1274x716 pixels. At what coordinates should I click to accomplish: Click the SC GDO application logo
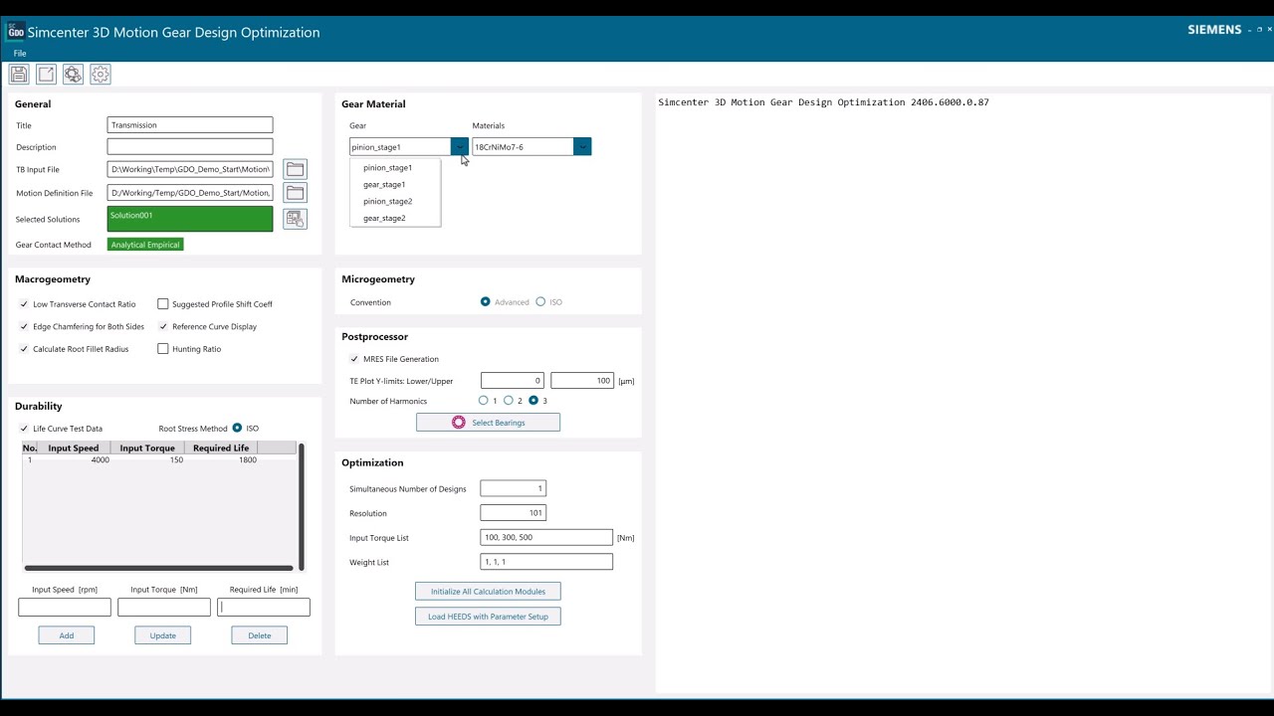[16, 32]
